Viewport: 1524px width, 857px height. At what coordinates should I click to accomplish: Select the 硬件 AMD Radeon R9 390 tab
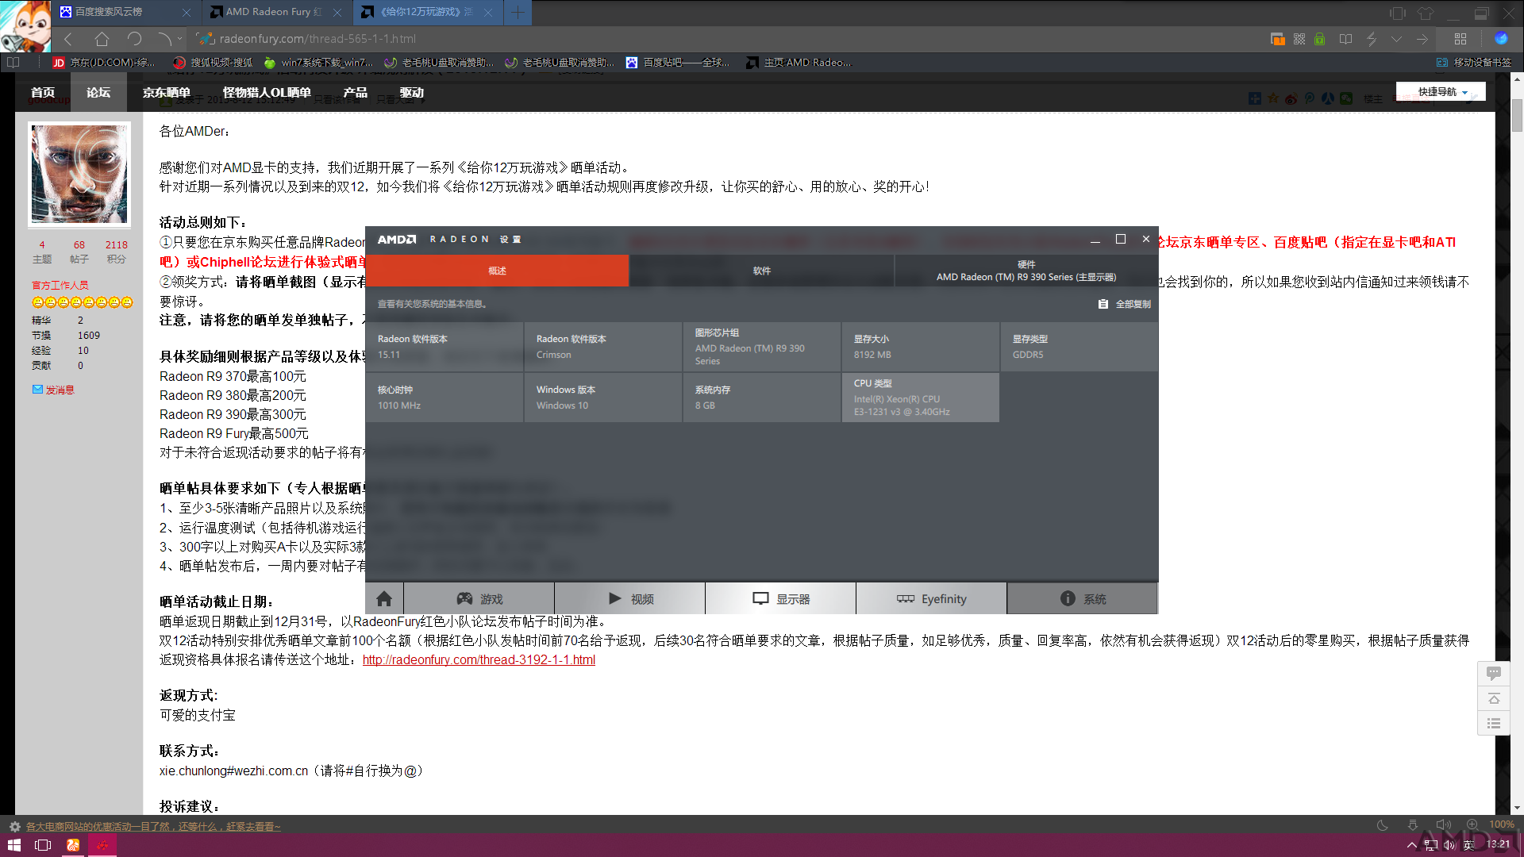1026,271
